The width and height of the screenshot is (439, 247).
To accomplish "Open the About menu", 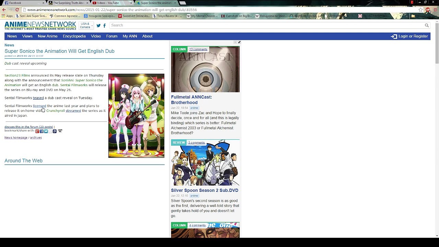I will (x=147, y=36).
